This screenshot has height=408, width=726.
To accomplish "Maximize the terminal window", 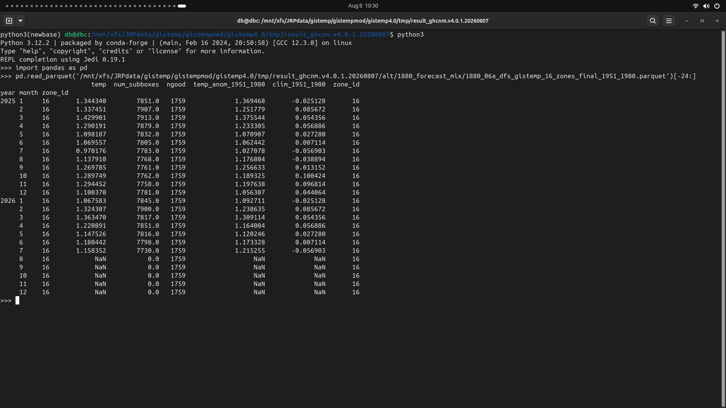I will click(x=702, y=21).
